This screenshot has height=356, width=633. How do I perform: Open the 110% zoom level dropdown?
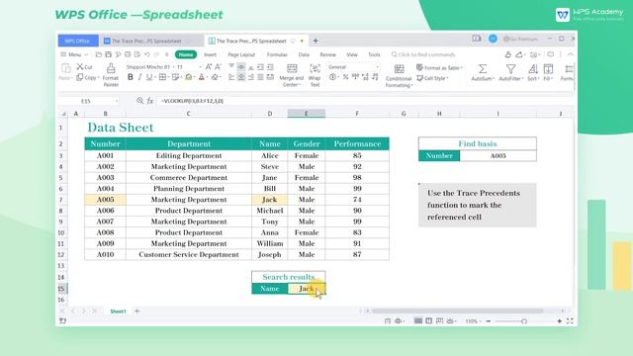pyautogui.click(x=473, y=321)
